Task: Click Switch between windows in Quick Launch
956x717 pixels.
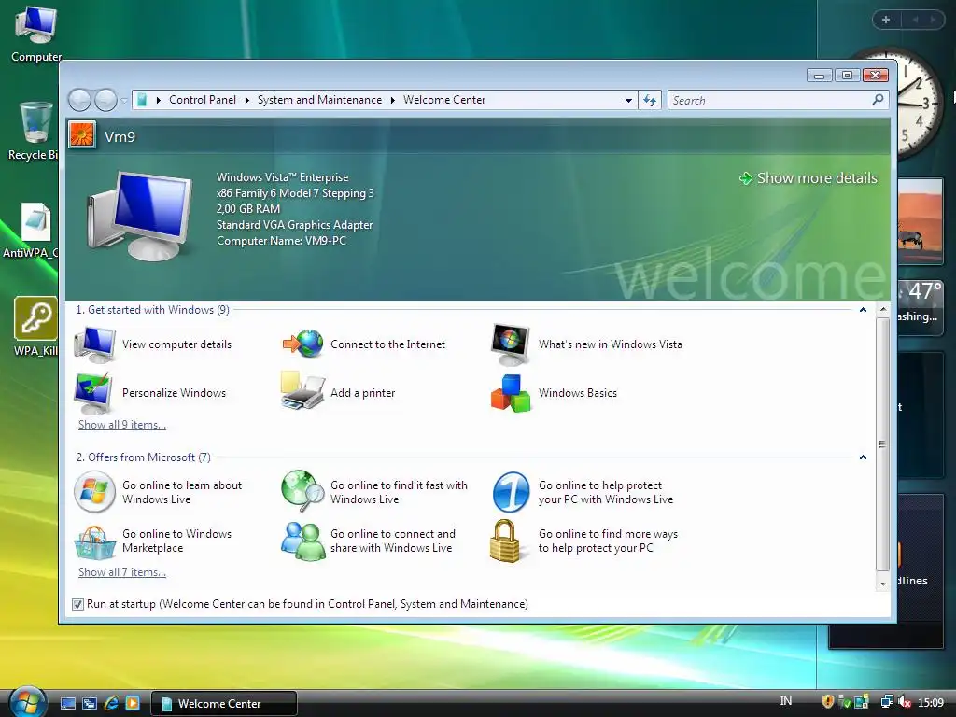Action: click(90, 704)
